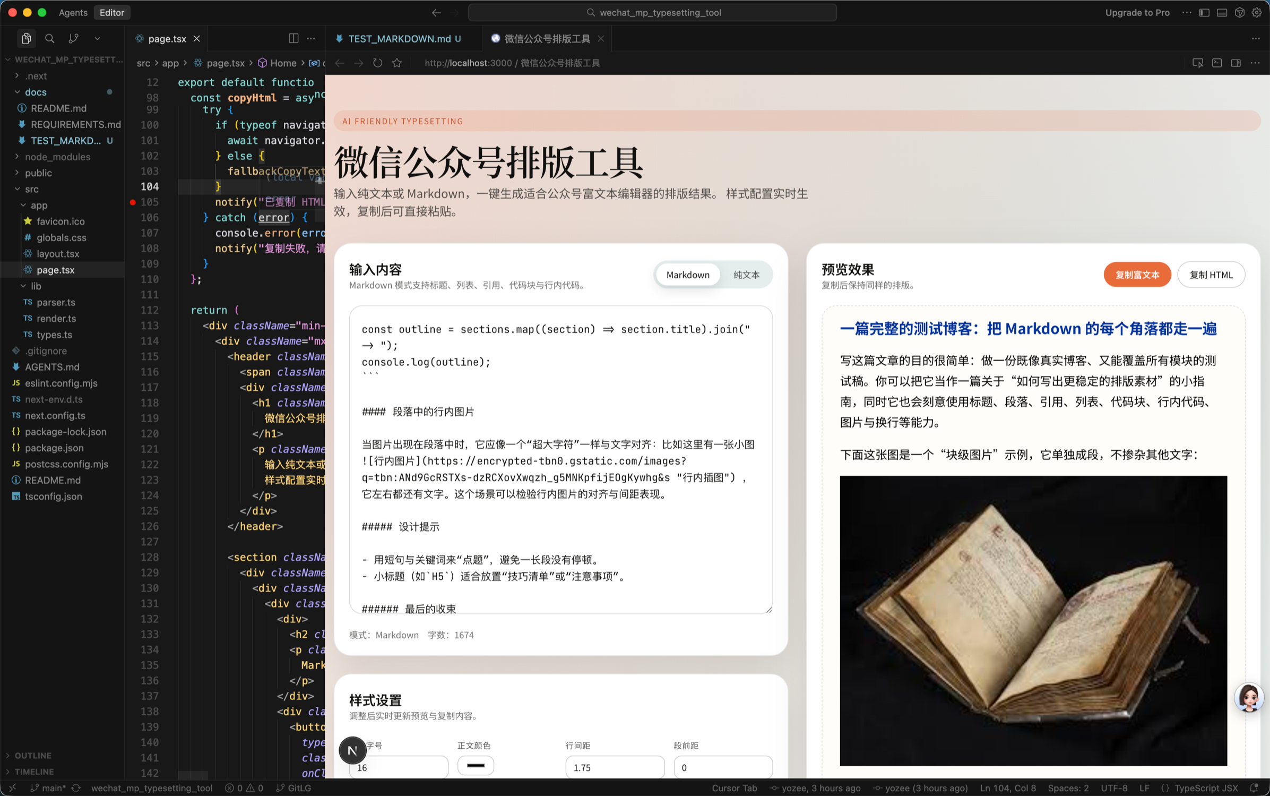Toggle breakpoint on line 105

tap(133, 202)
